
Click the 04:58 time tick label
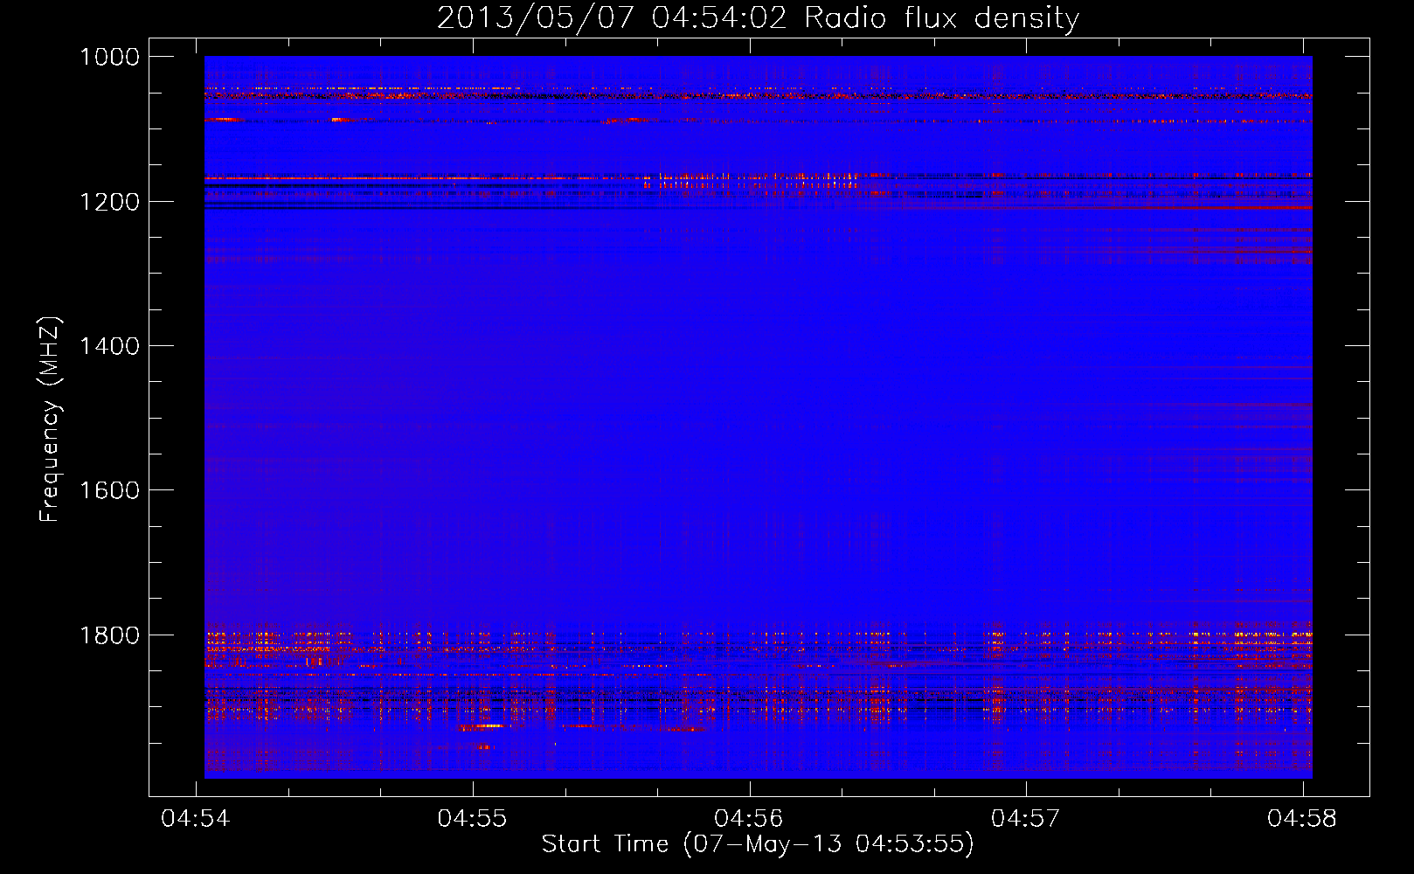[x=1302, y=818]
